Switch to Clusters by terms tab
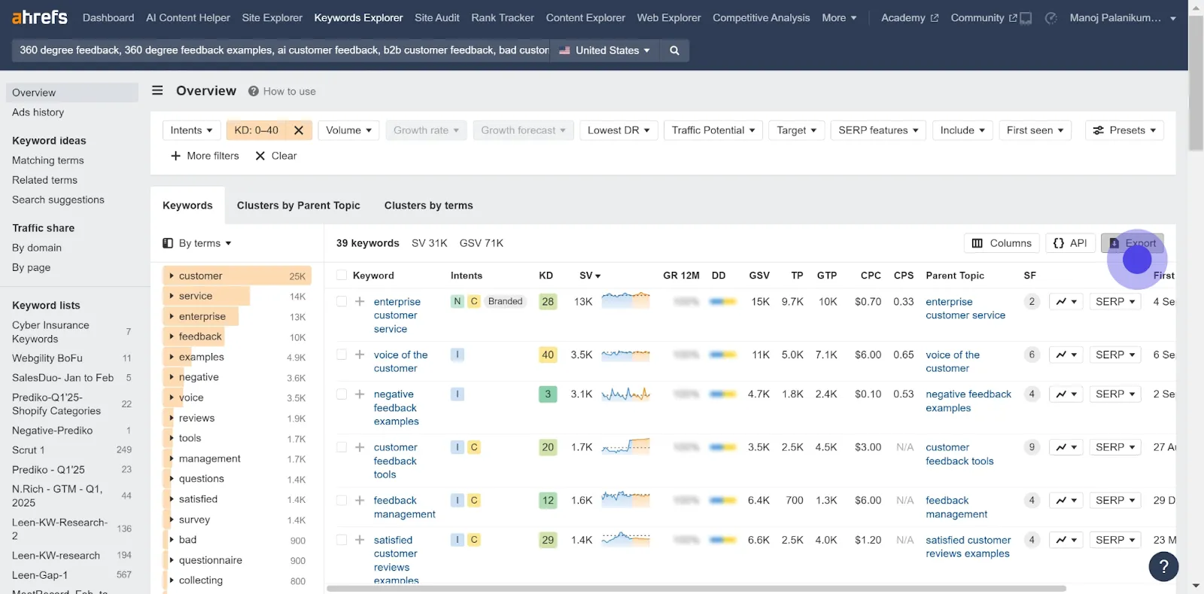This screenshot has width=1204, height=594. pos(428,206)
